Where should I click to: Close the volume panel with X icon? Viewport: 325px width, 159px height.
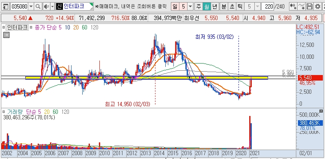click(321, 111)
